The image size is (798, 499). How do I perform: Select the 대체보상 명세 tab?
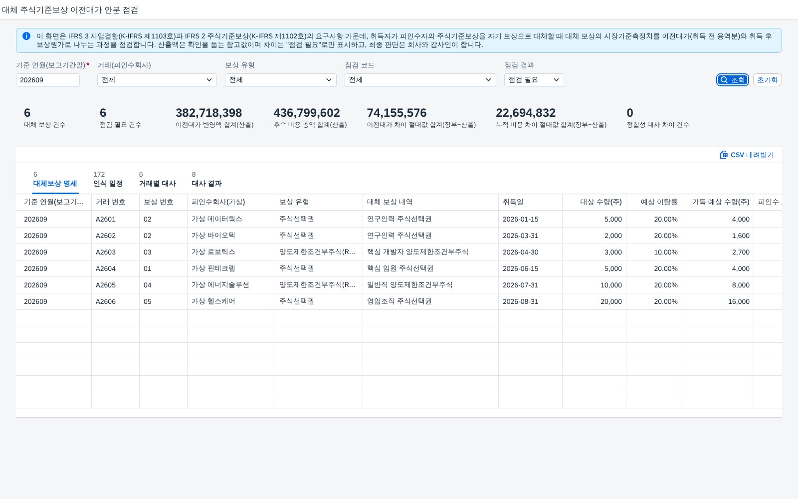pyautogui.click(x=55, y=179)
